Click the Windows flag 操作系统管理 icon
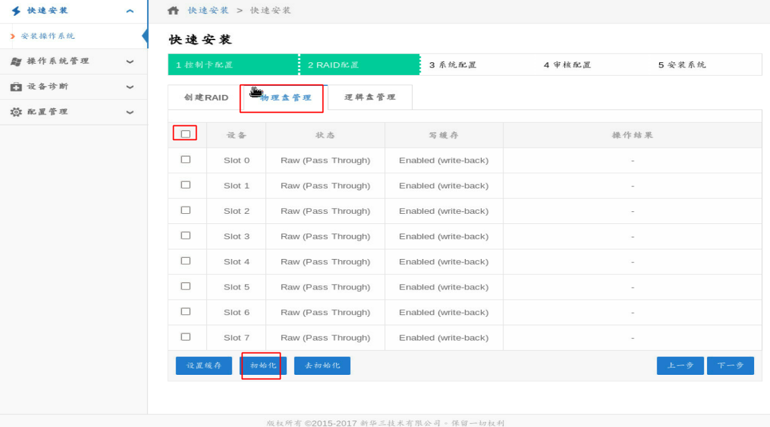 pos(16,62)
